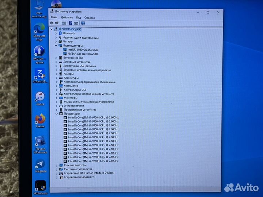Click the Устройства безопасности category icon
The width and height of the screenshot is (263, 197).
pyautogui.click(x=61, y=177)
